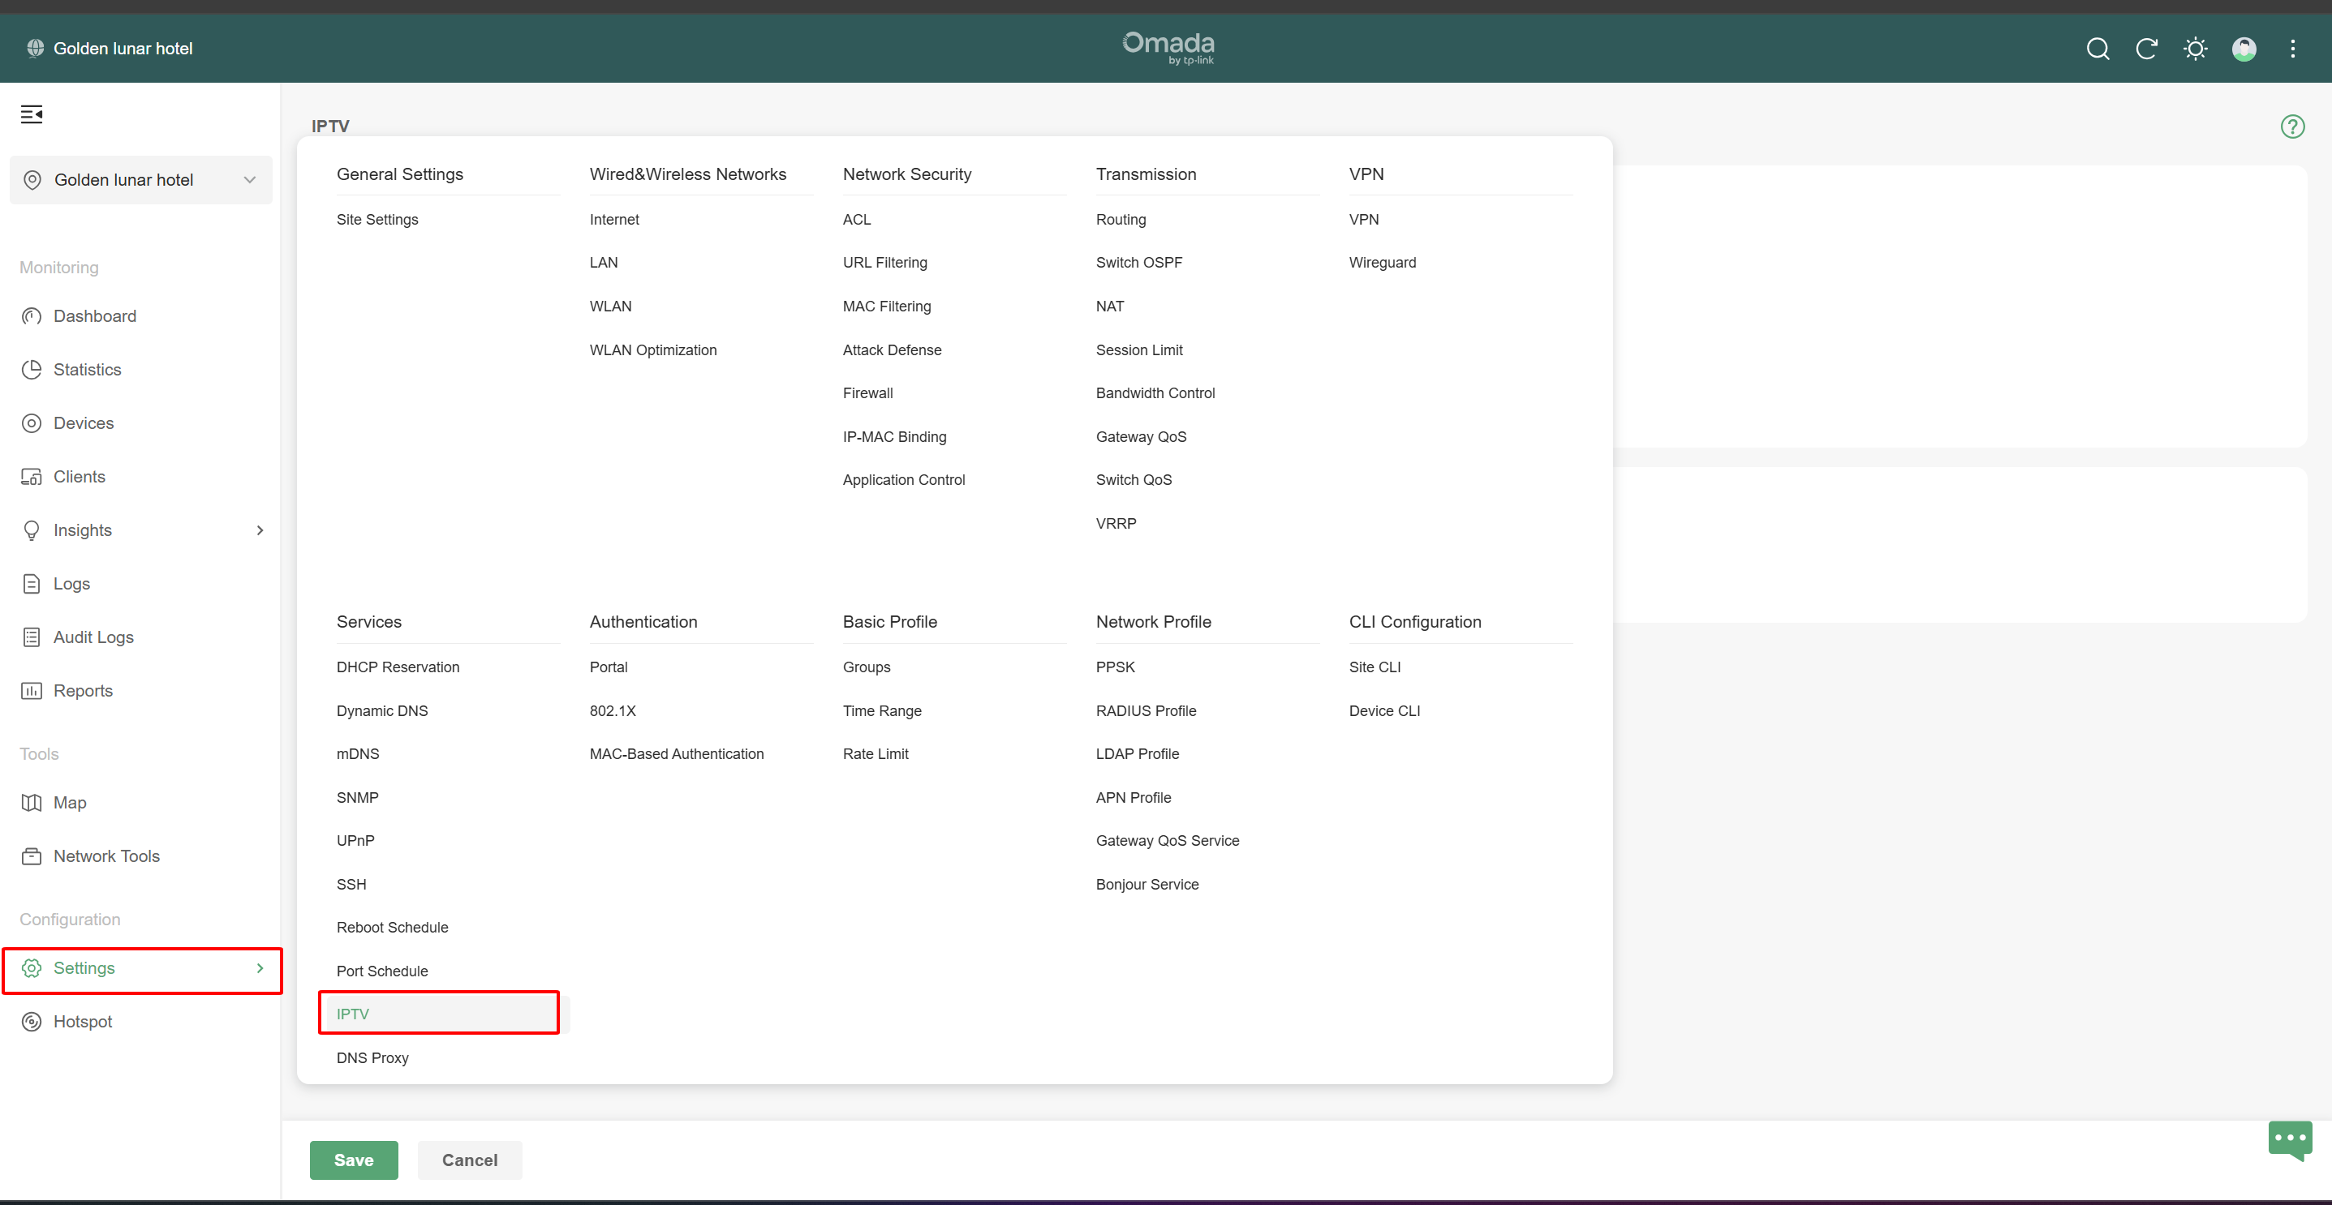Screen dimensions: 2332x1205
Task: Open the Internet settings entry
Action: pos(613,220)
